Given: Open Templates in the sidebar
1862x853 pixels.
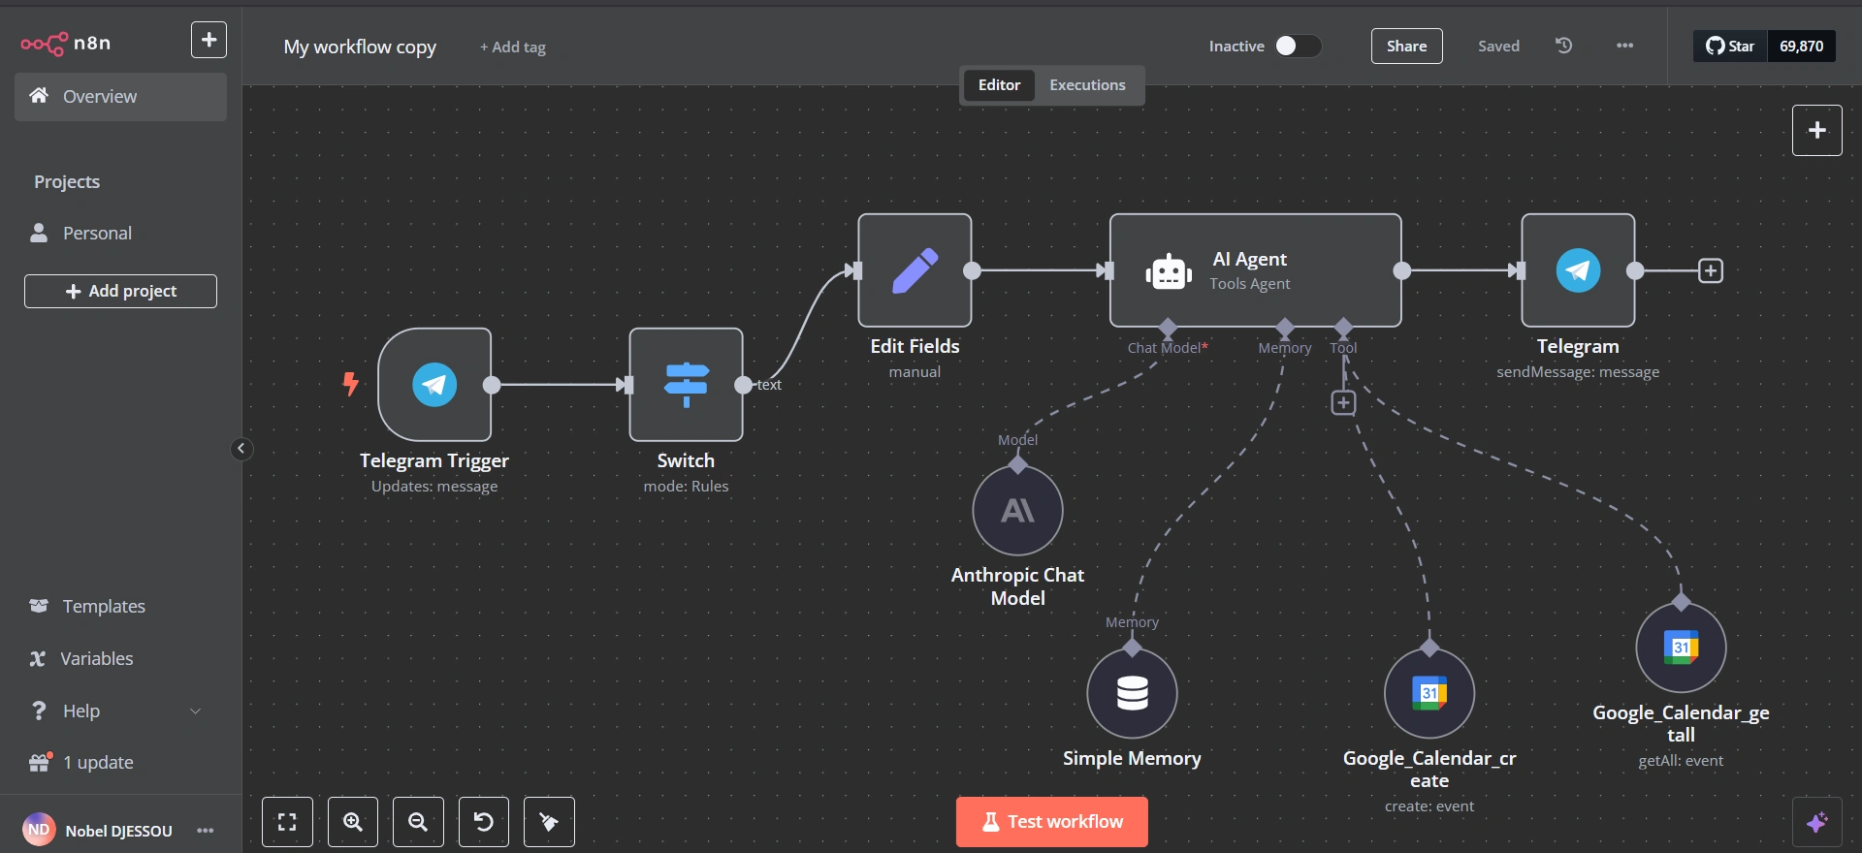Looking at the screenshot, I should pos(104,606).
